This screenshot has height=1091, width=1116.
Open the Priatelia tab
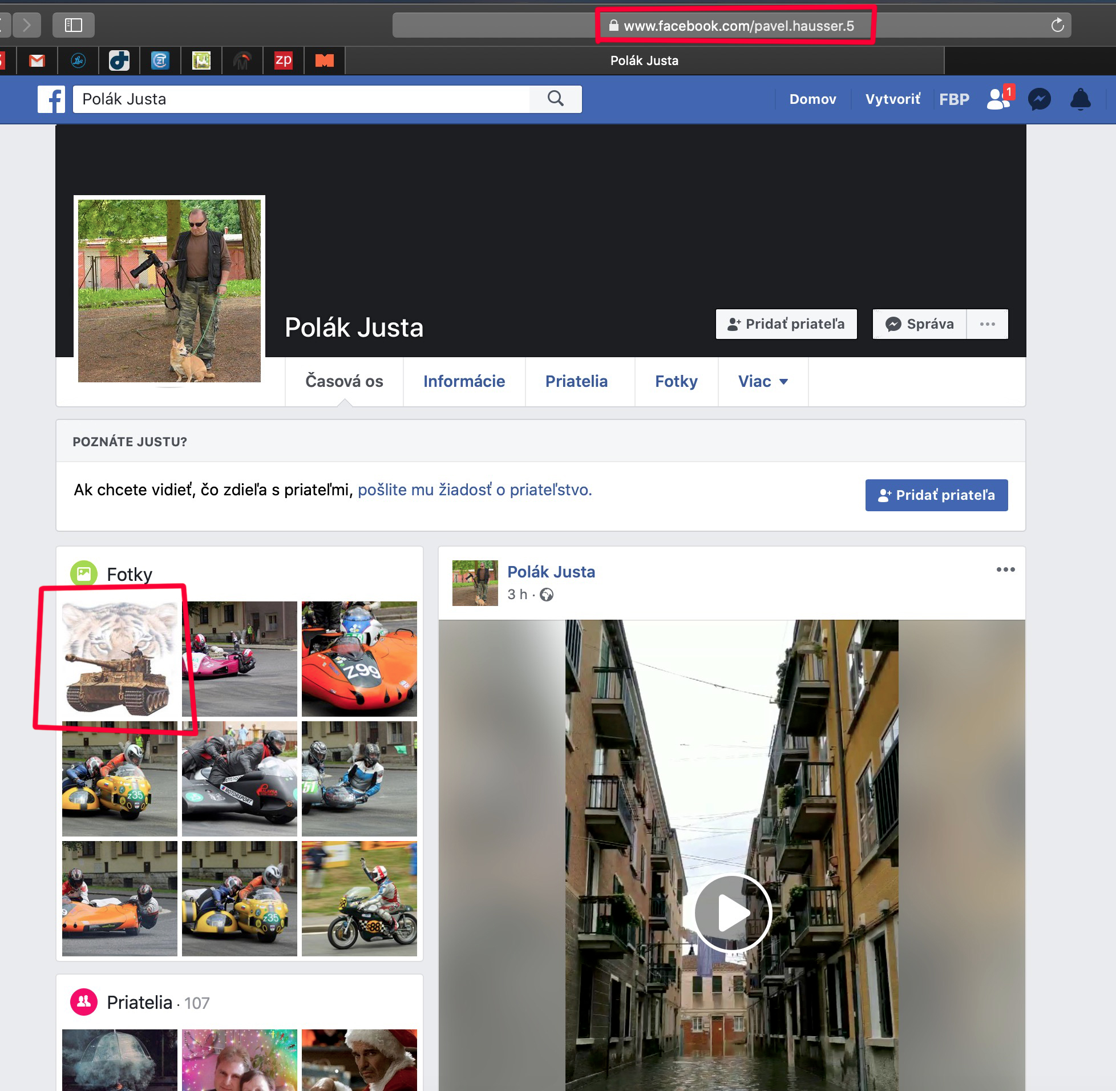(x=576, y=382)
